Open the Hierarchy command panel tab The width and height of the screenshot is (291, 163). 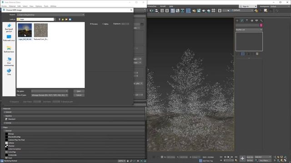pyautogui.click(x=247, y=20)
